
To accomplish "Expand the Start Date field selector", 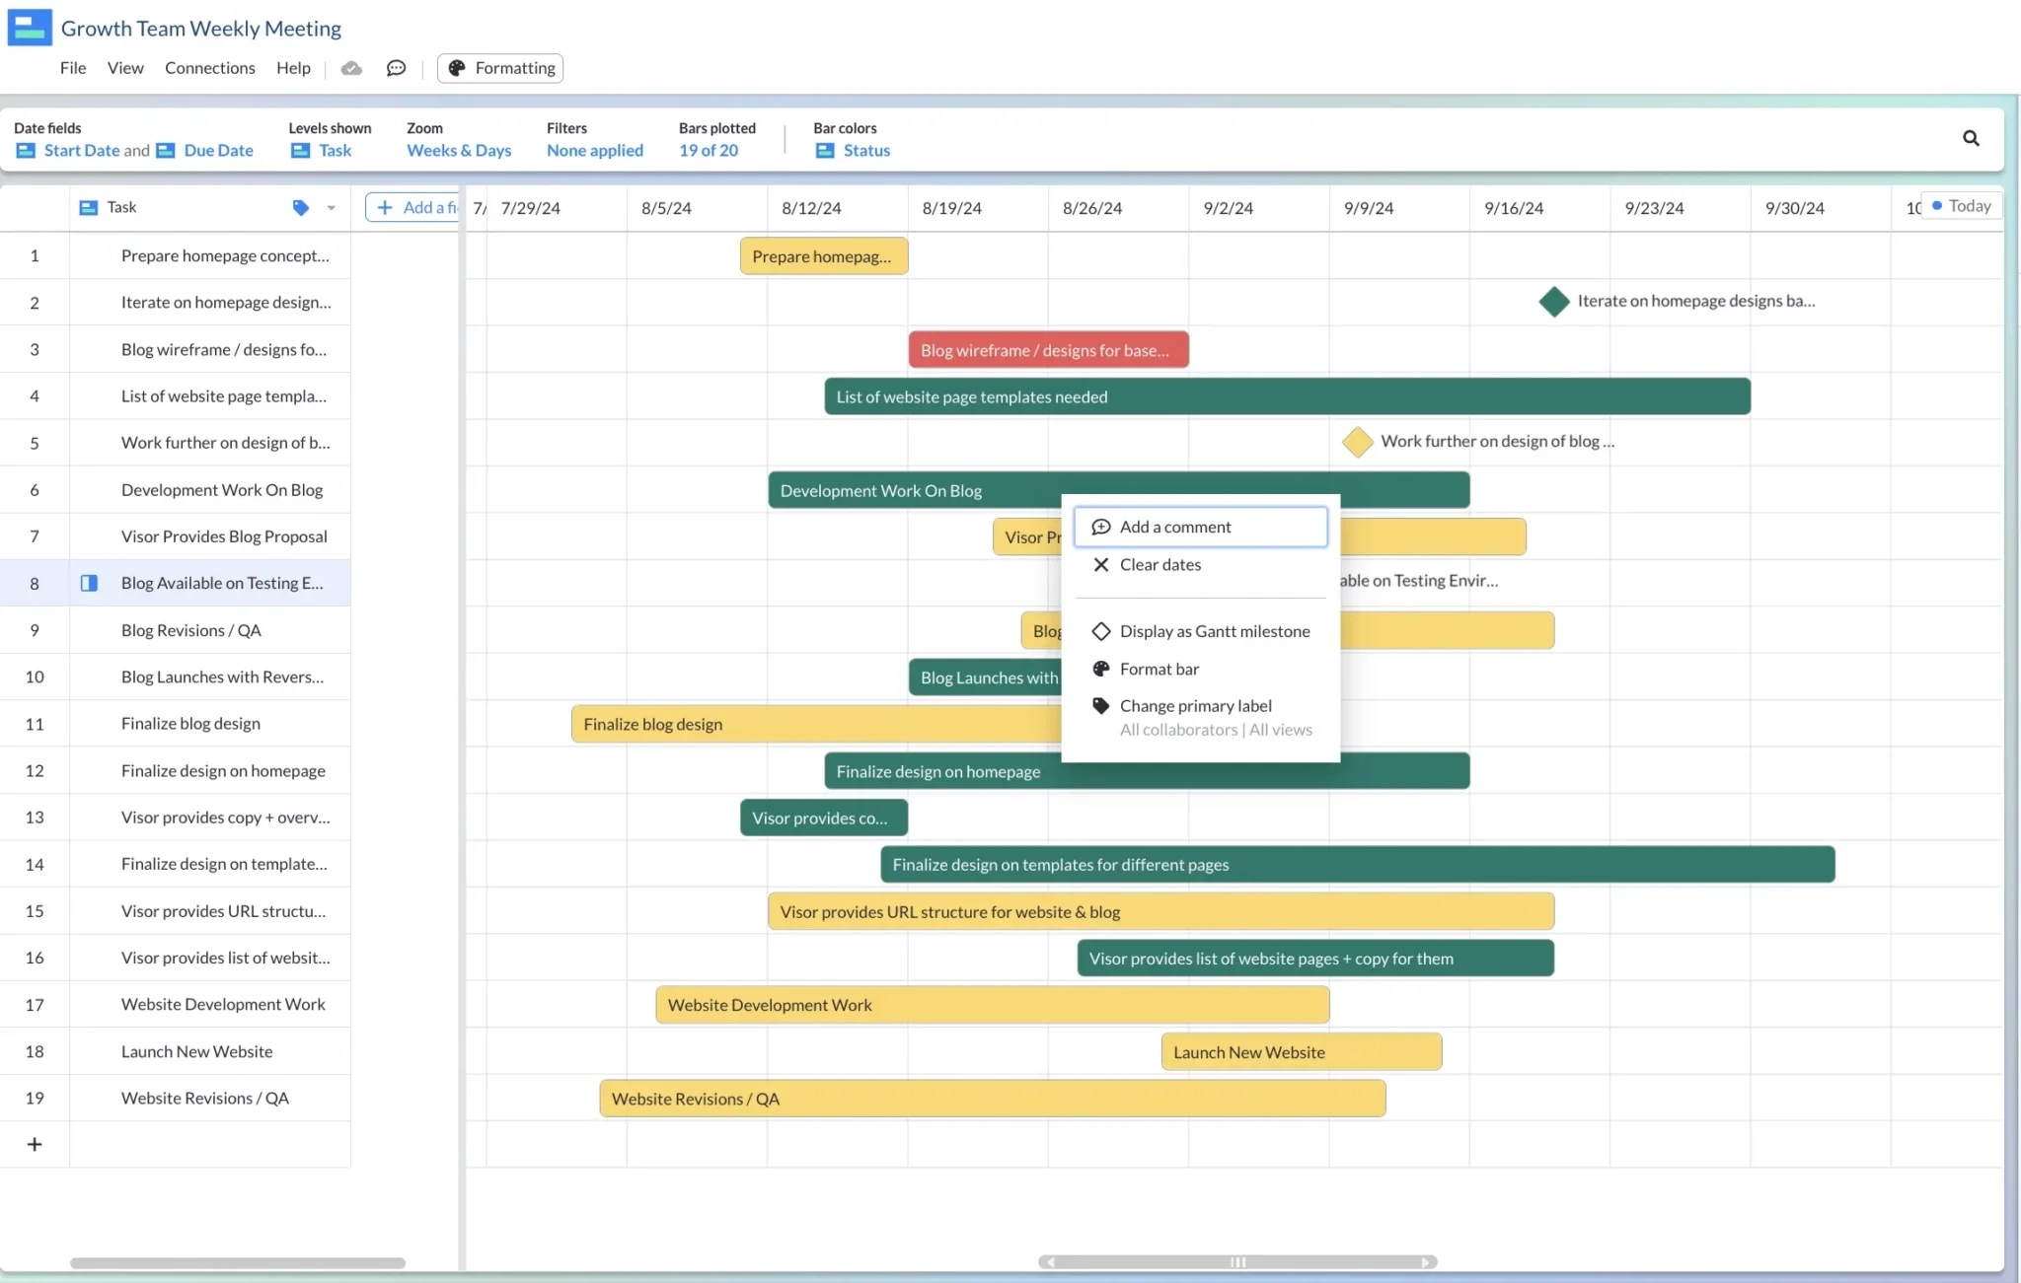I will coord(74,150).
